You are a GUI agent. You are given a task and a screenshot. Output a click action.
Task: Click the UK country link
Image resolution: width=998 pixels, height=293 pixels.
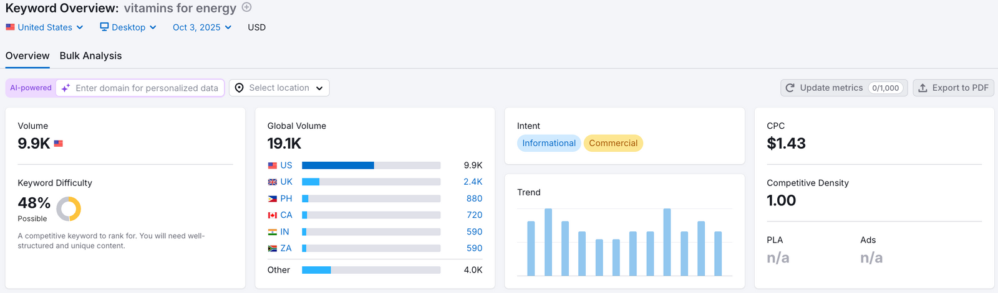(286, 182)
